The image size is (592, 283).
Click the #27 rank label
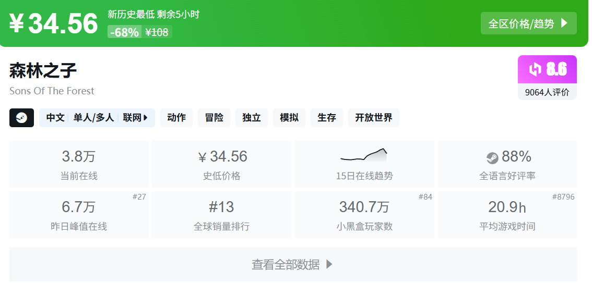click(139, 196)
